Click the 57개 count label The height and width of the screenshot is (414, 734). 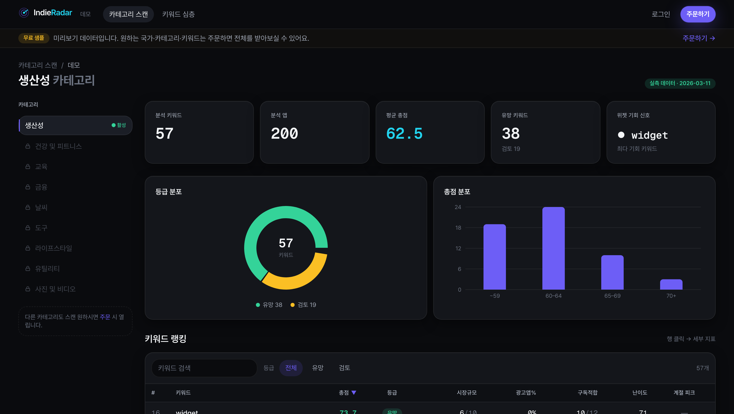(x=702, y=368)
